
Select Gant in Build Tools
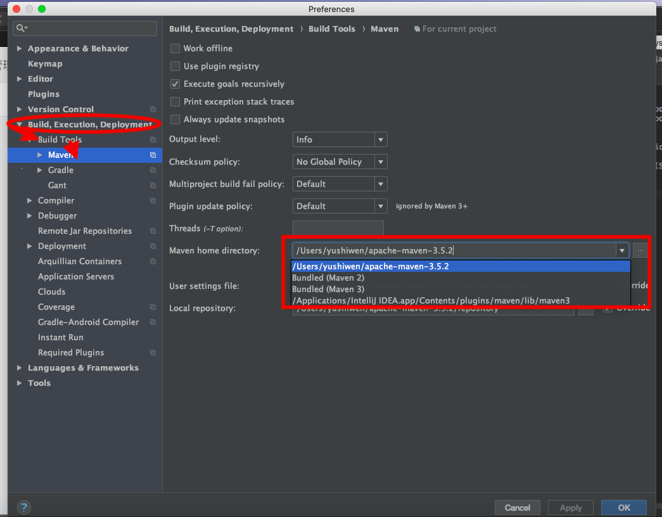coord(57,186)
